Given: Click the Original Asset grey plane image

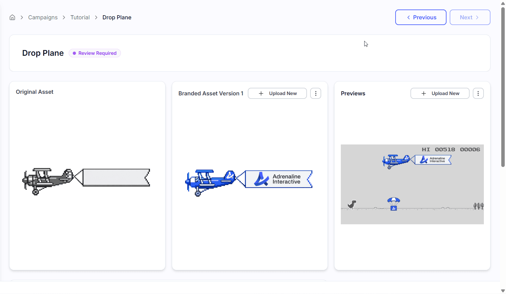Looking at the screenshot, I should pos(86,181).
